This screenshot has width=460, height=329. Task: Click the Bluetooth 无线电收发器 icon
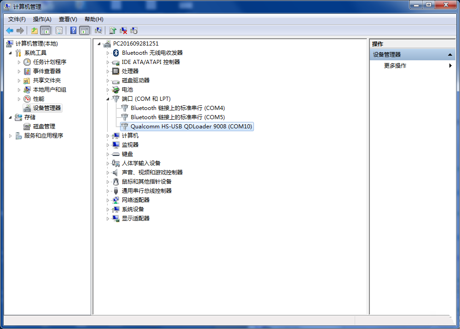116,53
